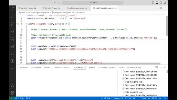This screenshot has width=177, height=100.
Task: Open the Source Control view
Action: 12,24
